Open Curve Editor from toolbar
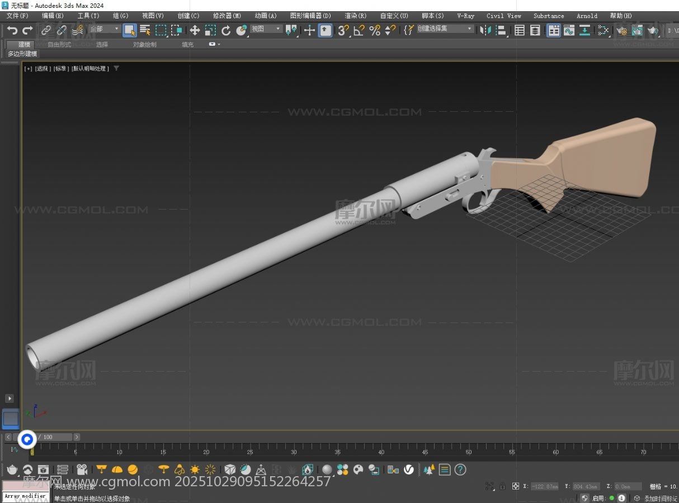Image resolution: width=679 pixels, height=503 pixels. click(569, 31)
